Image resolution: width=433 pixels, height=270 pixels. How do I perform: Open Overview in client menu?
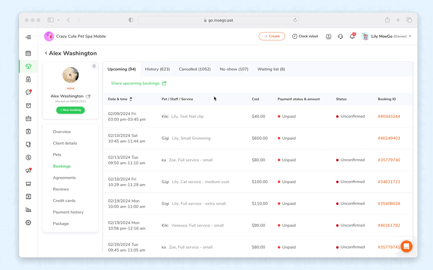(62, 132)
